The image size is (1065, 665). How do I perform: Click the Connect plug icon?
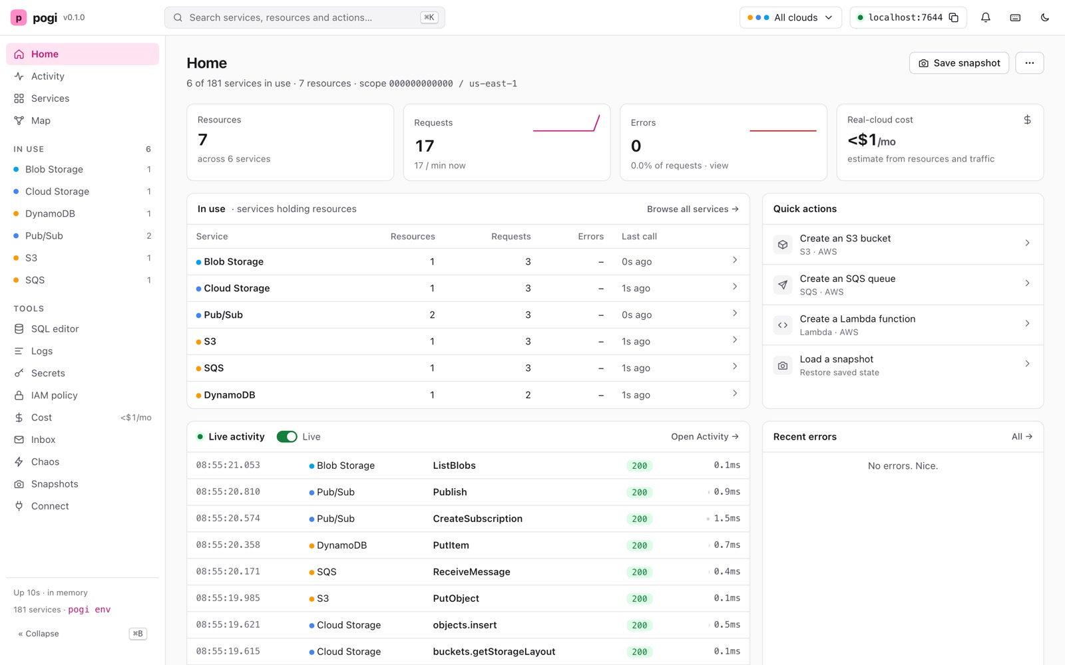[x=19, y=506]
